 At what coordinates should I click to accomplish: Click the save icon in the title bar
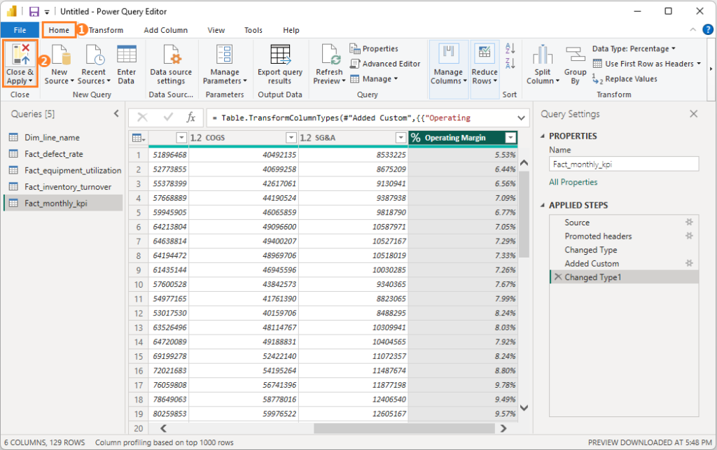click(x=34, y=11)
